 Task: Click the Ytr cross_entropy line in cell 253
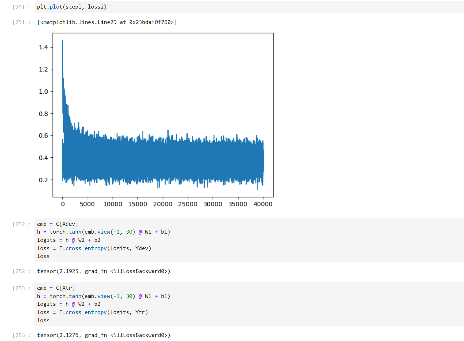click(x=92, y=312)
